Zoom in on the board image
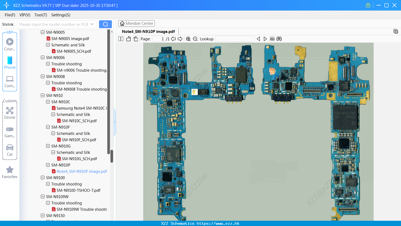The image size is (401, 226). [189, 39]
